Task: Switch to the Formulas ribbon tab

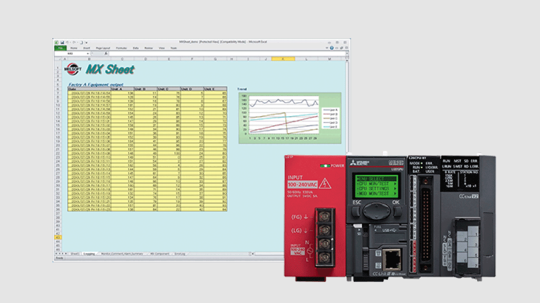Action: [x=121, y=48]
